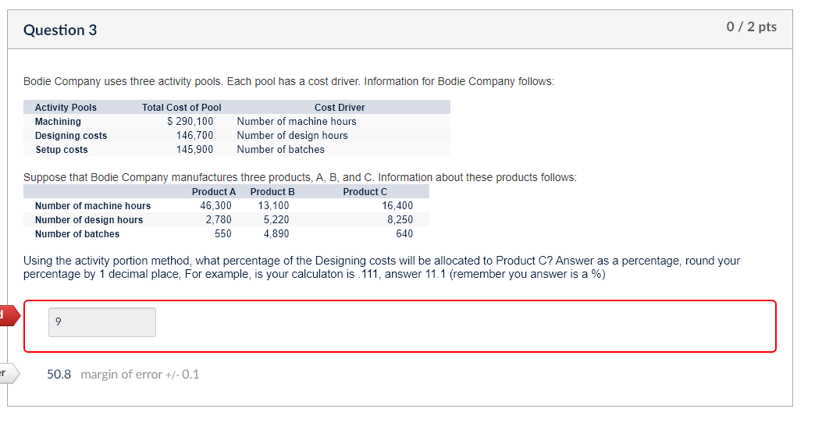
Task: Click Product A batches value 550
Action: pyautogui.click(x=222, y=234)
